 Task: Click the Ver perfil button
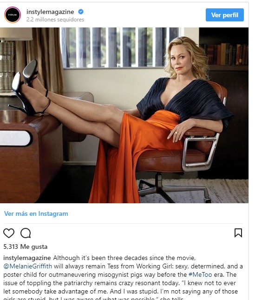tap(225, 15)
